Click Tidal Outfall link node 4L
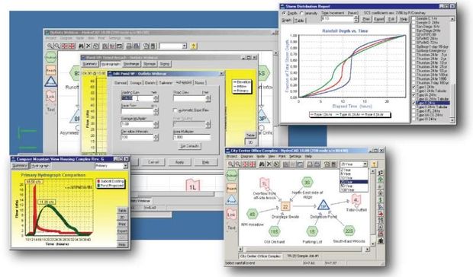This screenshot has width=473, height=277. coord(356,200)
